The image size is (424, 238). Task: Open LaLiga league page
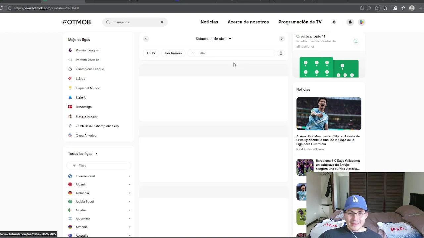coord(80,79)
